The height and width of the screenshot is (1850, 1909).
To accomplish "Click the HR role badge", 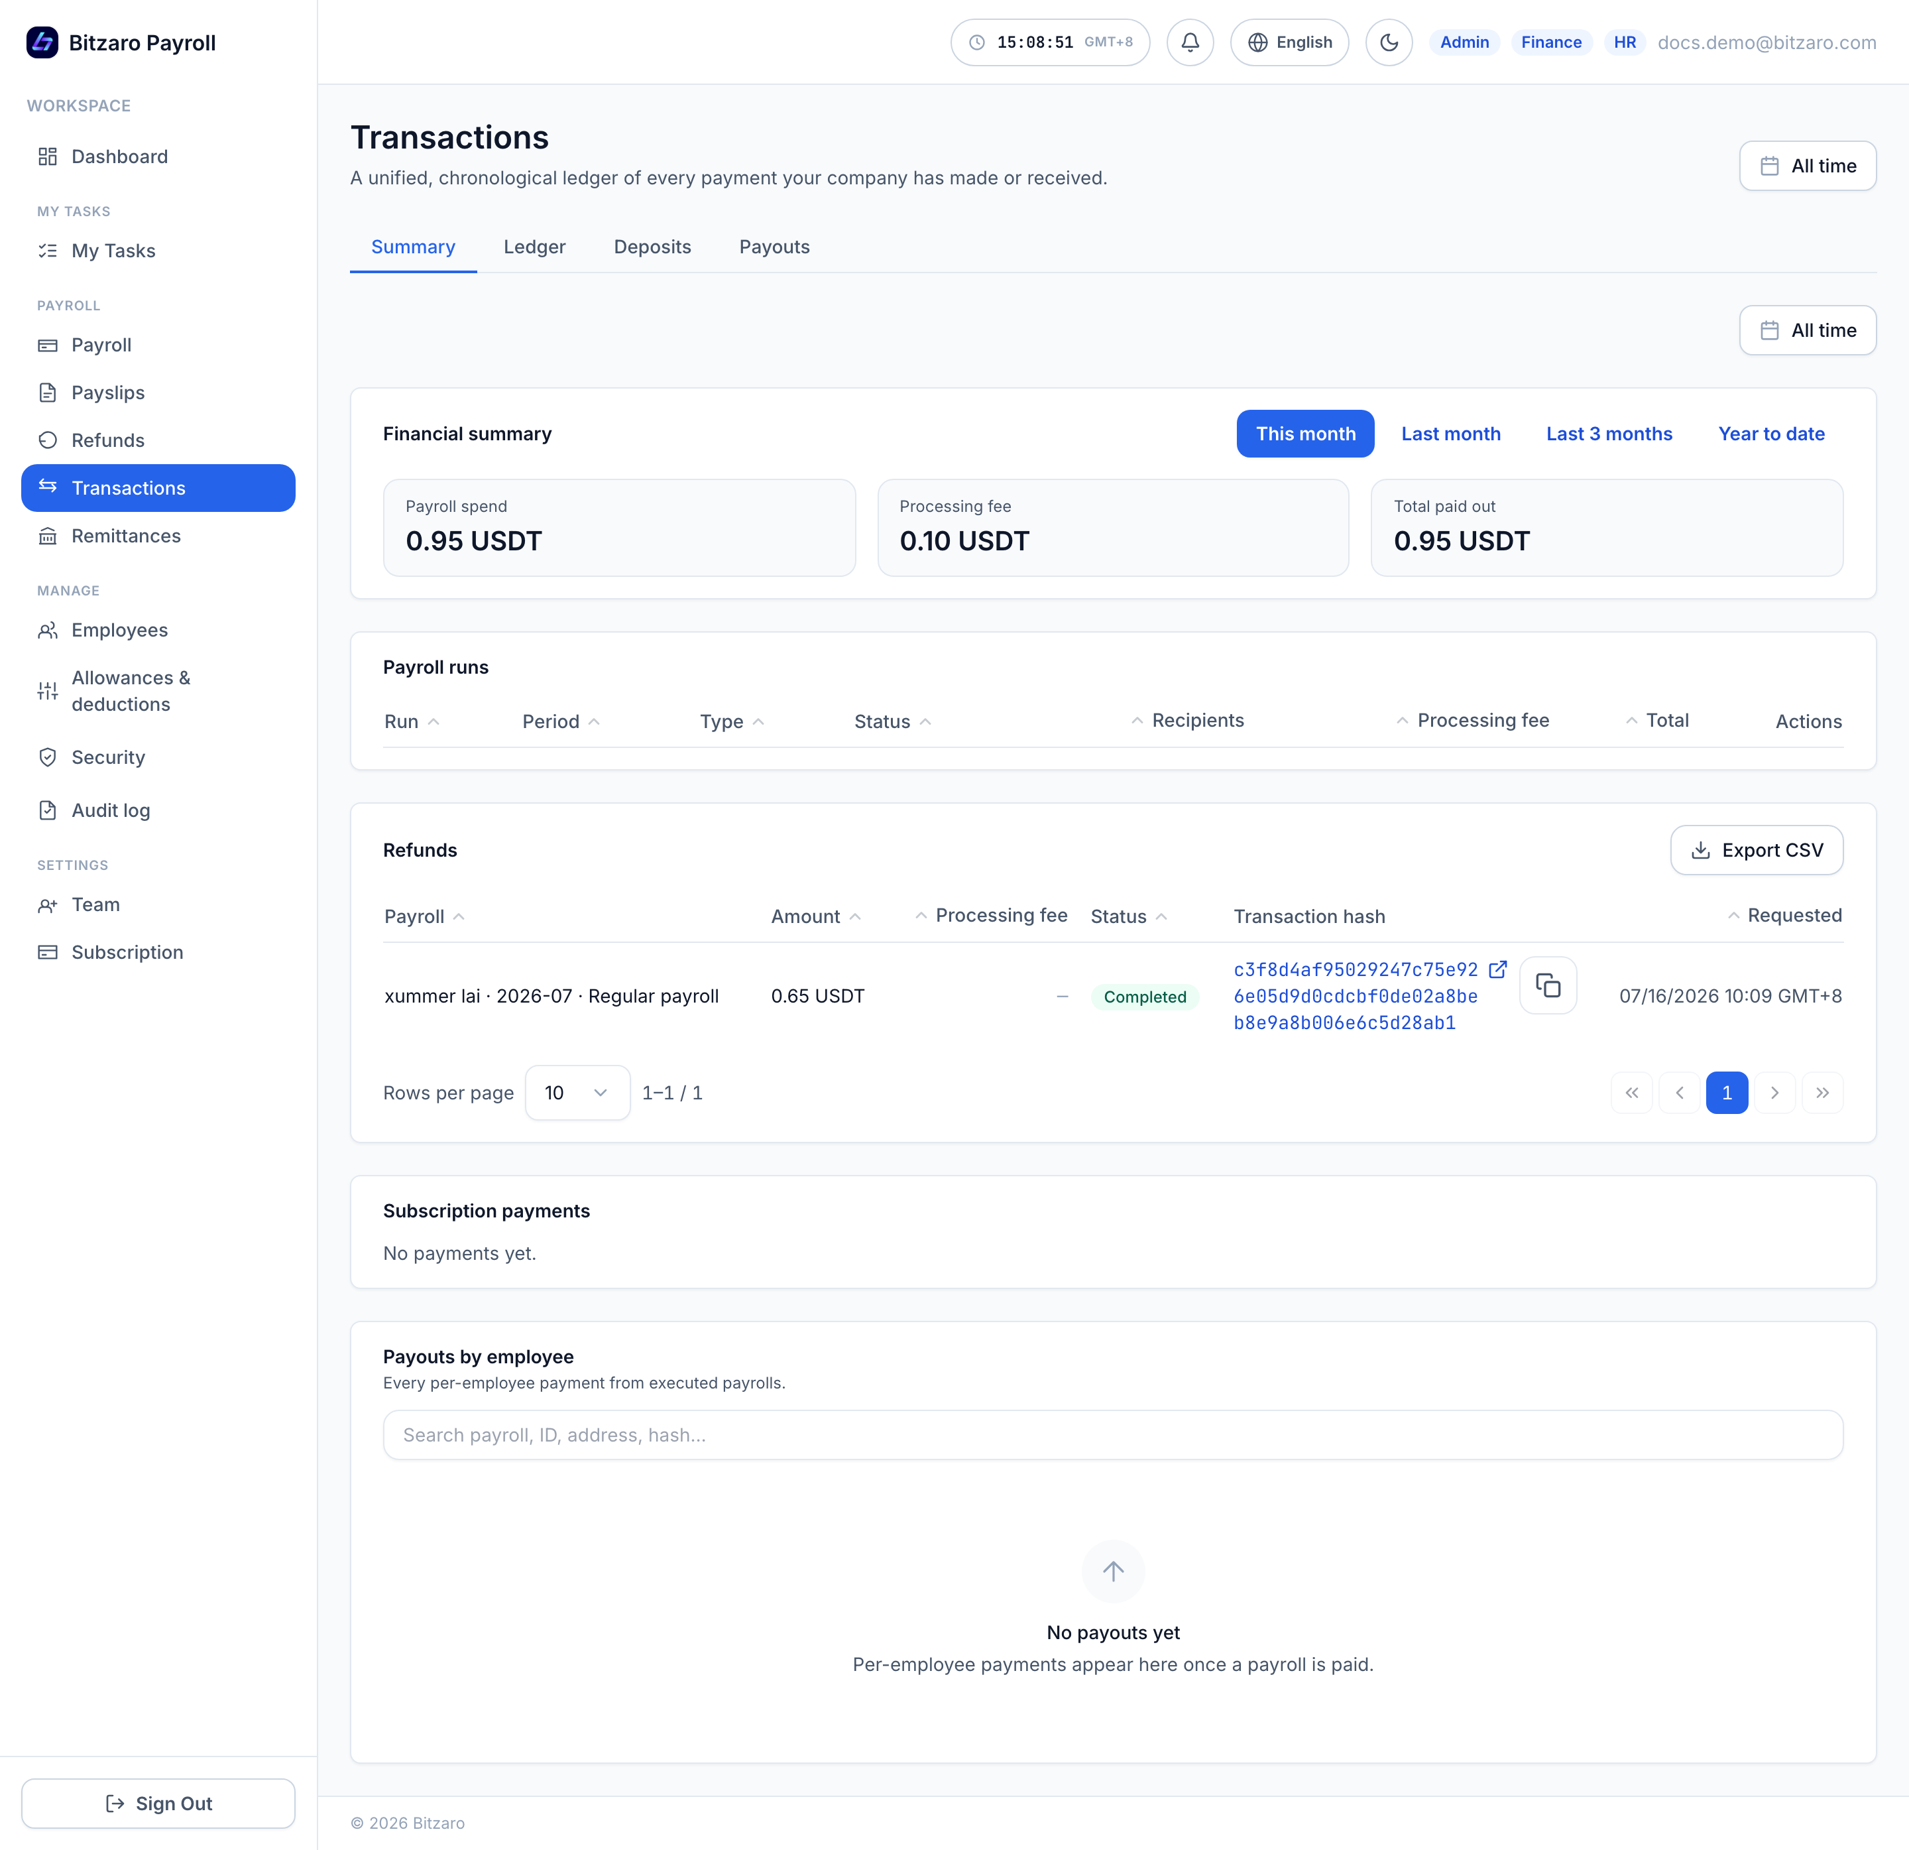I will [x=1625, y=42].
